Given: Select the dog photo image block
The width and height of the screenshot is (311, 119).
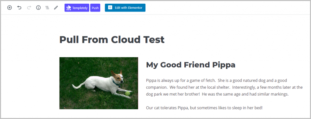Looking at the screenshot, I should tap(99, 83).
